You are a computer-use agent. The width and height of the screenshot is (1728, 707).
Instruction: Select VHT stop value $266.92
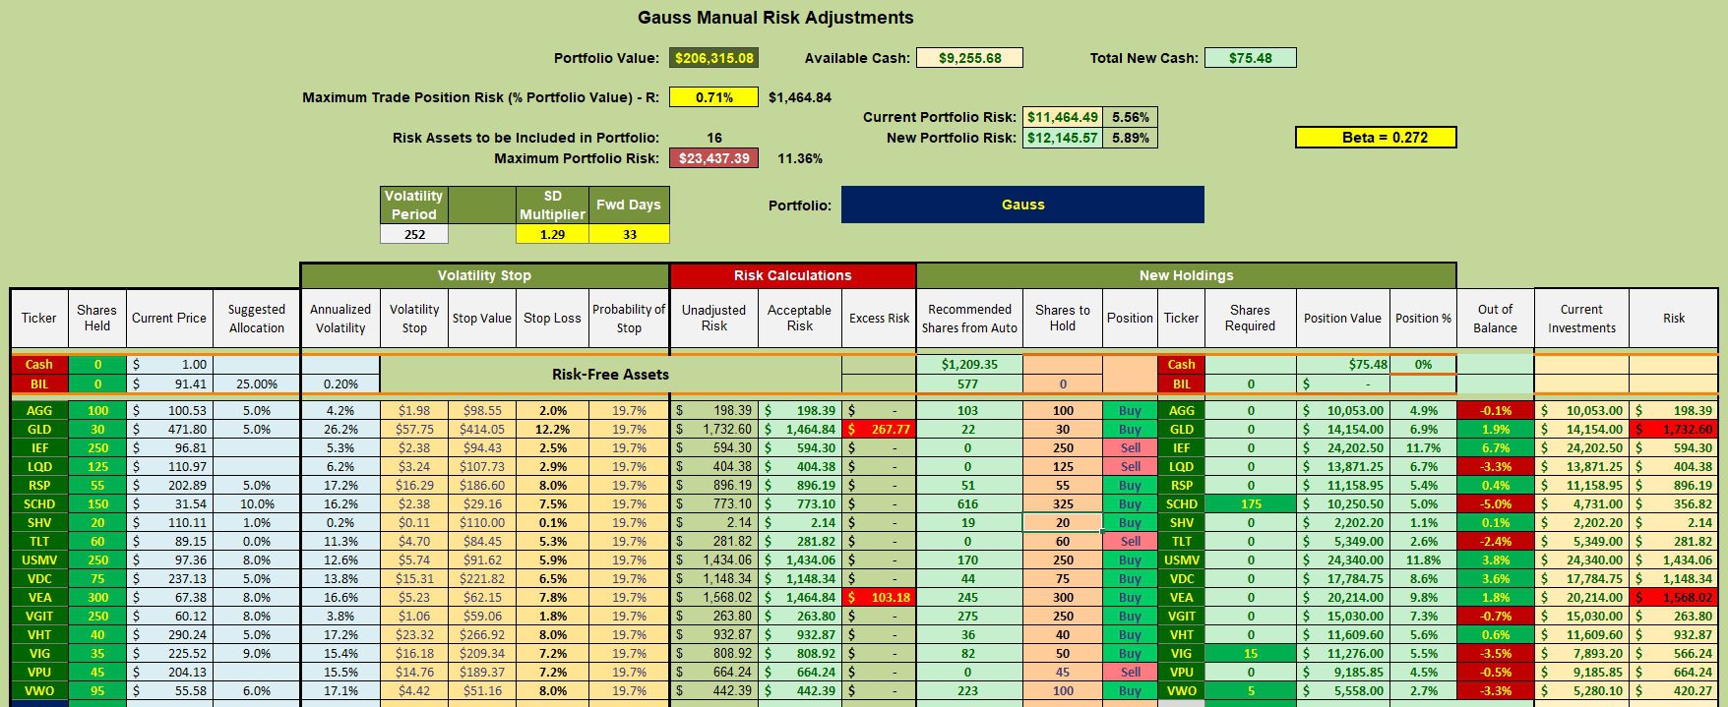coord(482,634)
